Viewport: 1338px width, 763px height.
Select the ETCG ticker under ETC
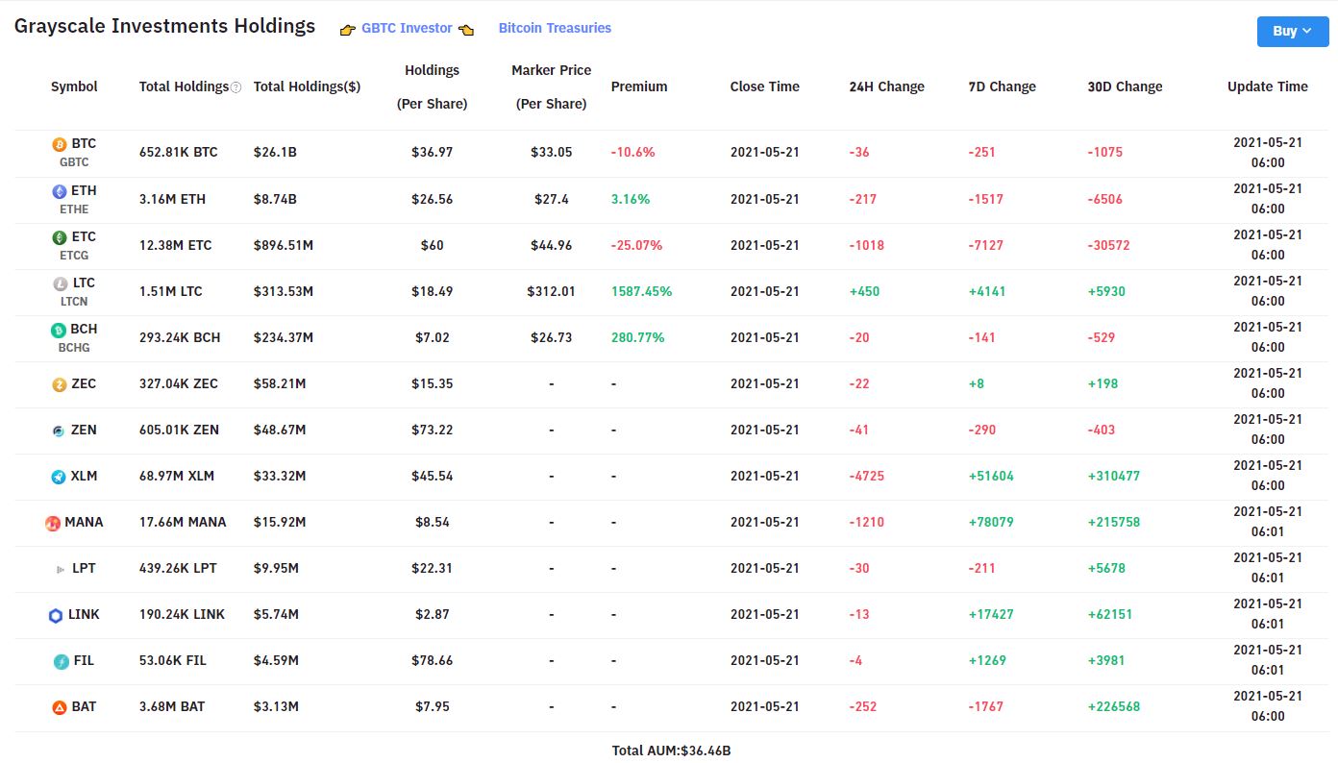74,255
